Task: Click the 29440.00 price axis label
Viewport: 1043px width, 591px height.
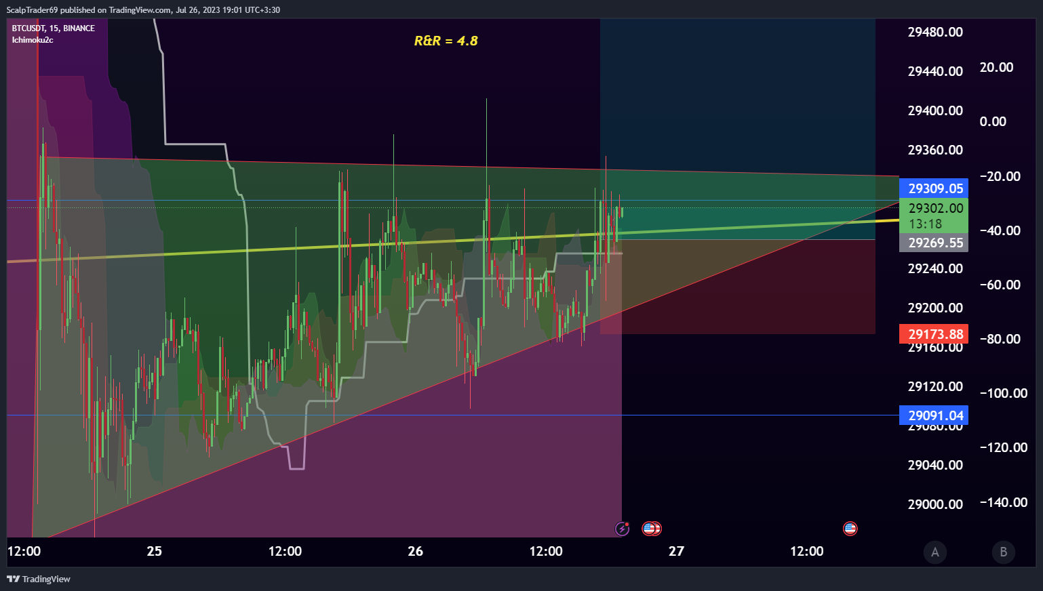Action: 935,71
